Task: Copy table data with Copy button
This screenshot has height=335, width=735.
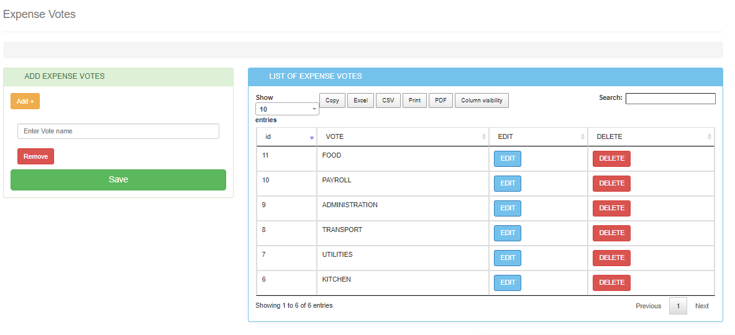Action: tap(332, 100)
